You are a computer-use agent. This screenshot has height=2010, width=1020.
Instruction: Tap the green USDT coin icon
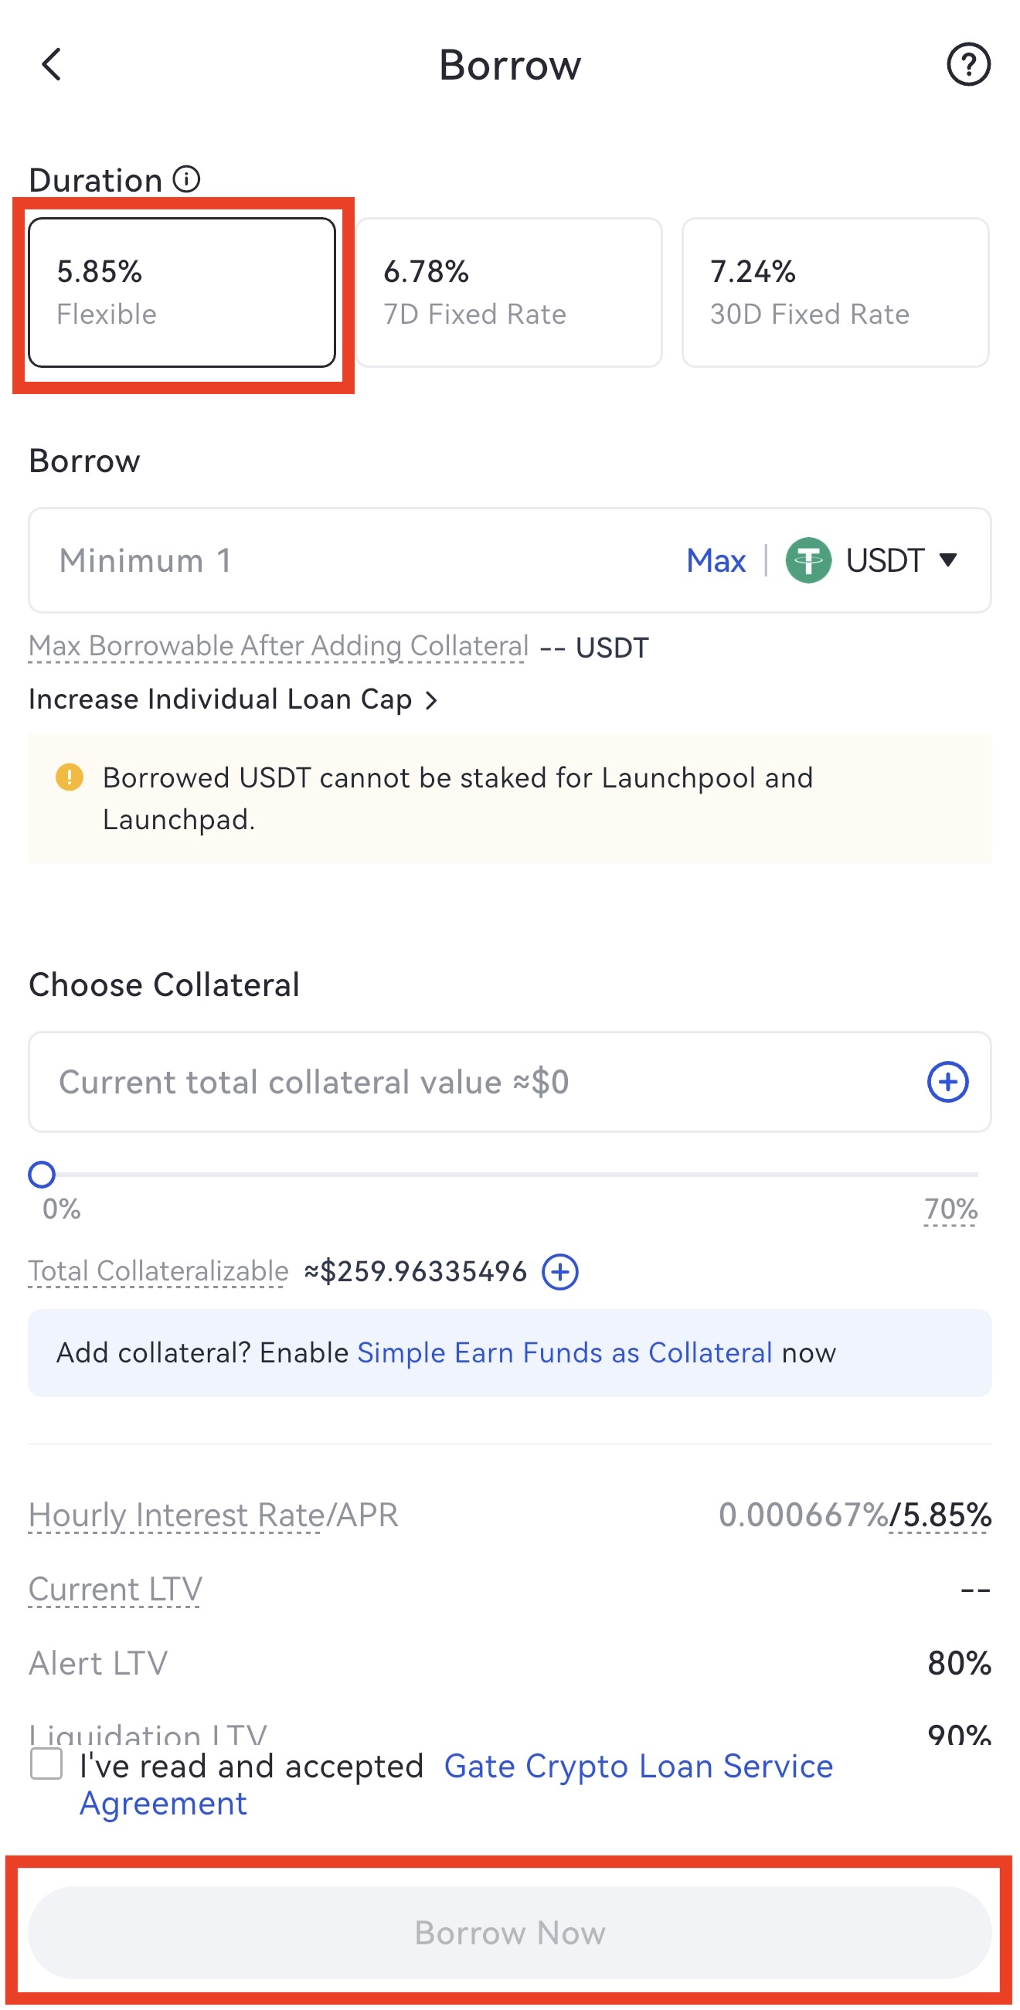pos(807,560)
